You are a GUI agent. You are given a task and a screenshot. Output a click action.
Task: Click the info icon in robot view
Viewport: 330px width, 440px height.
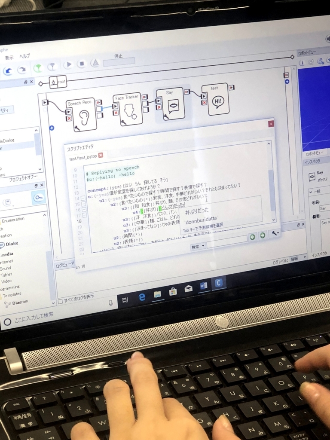pos(302,63)
